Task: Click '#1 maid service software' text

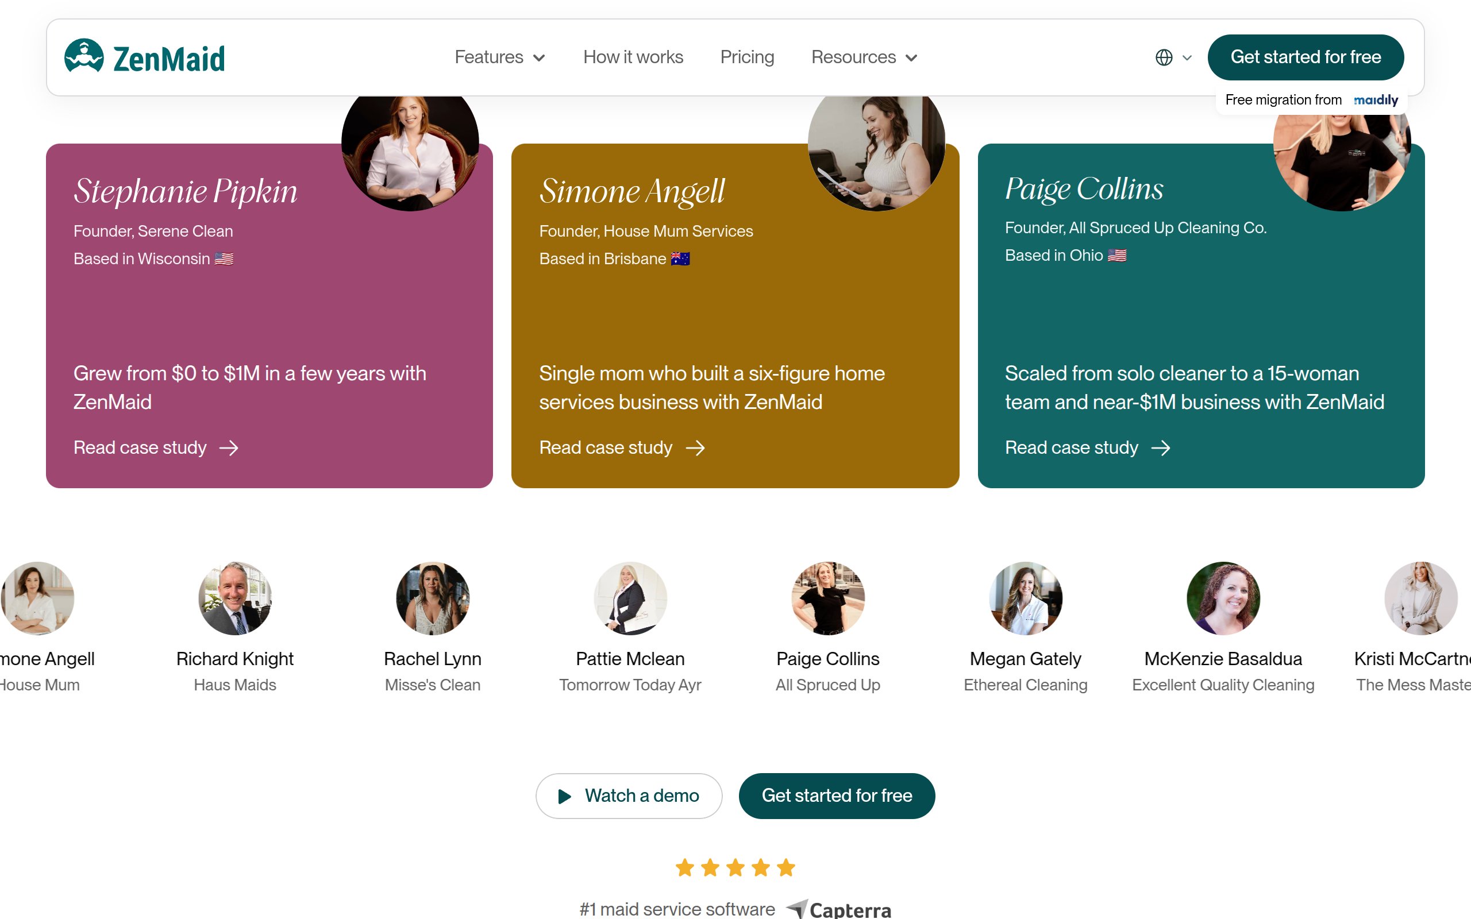Action: [x=677, y=909]
